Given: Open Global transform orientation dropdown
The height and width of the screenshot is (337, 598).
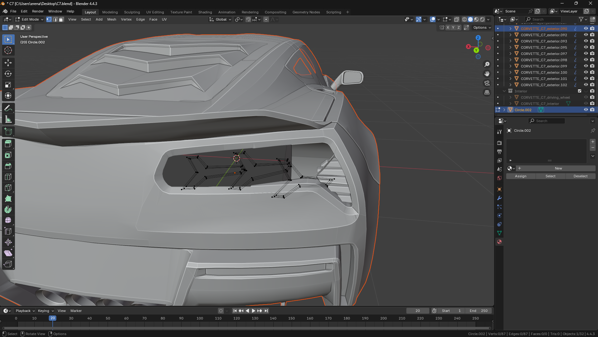Looking at the screenshot, I should [x=221, y=19].
